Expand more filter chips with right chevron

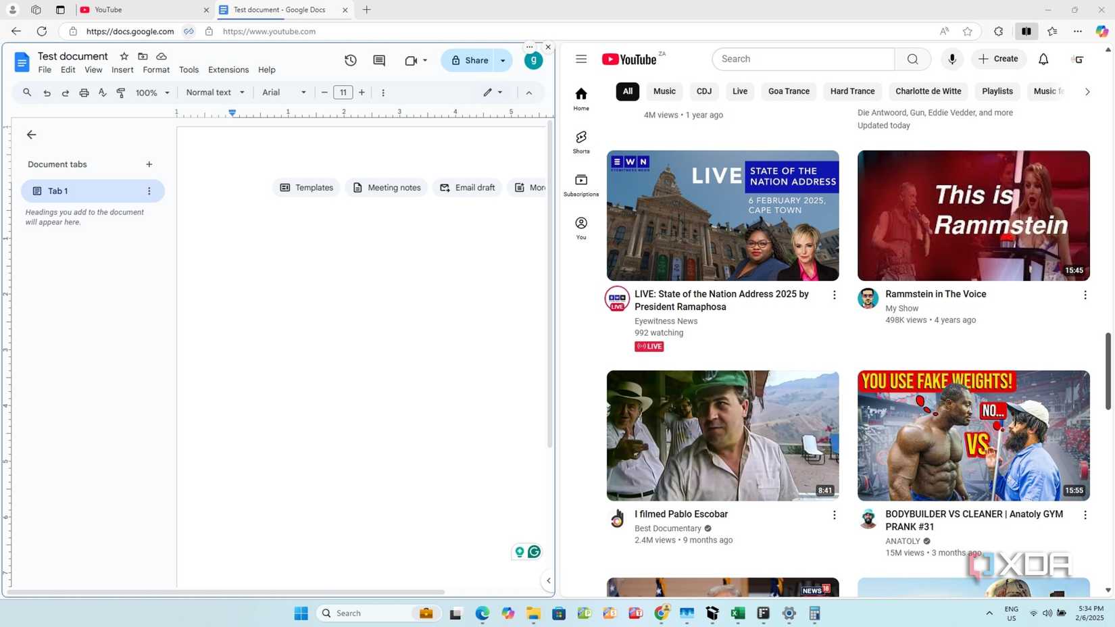[x=1087, y=91]
